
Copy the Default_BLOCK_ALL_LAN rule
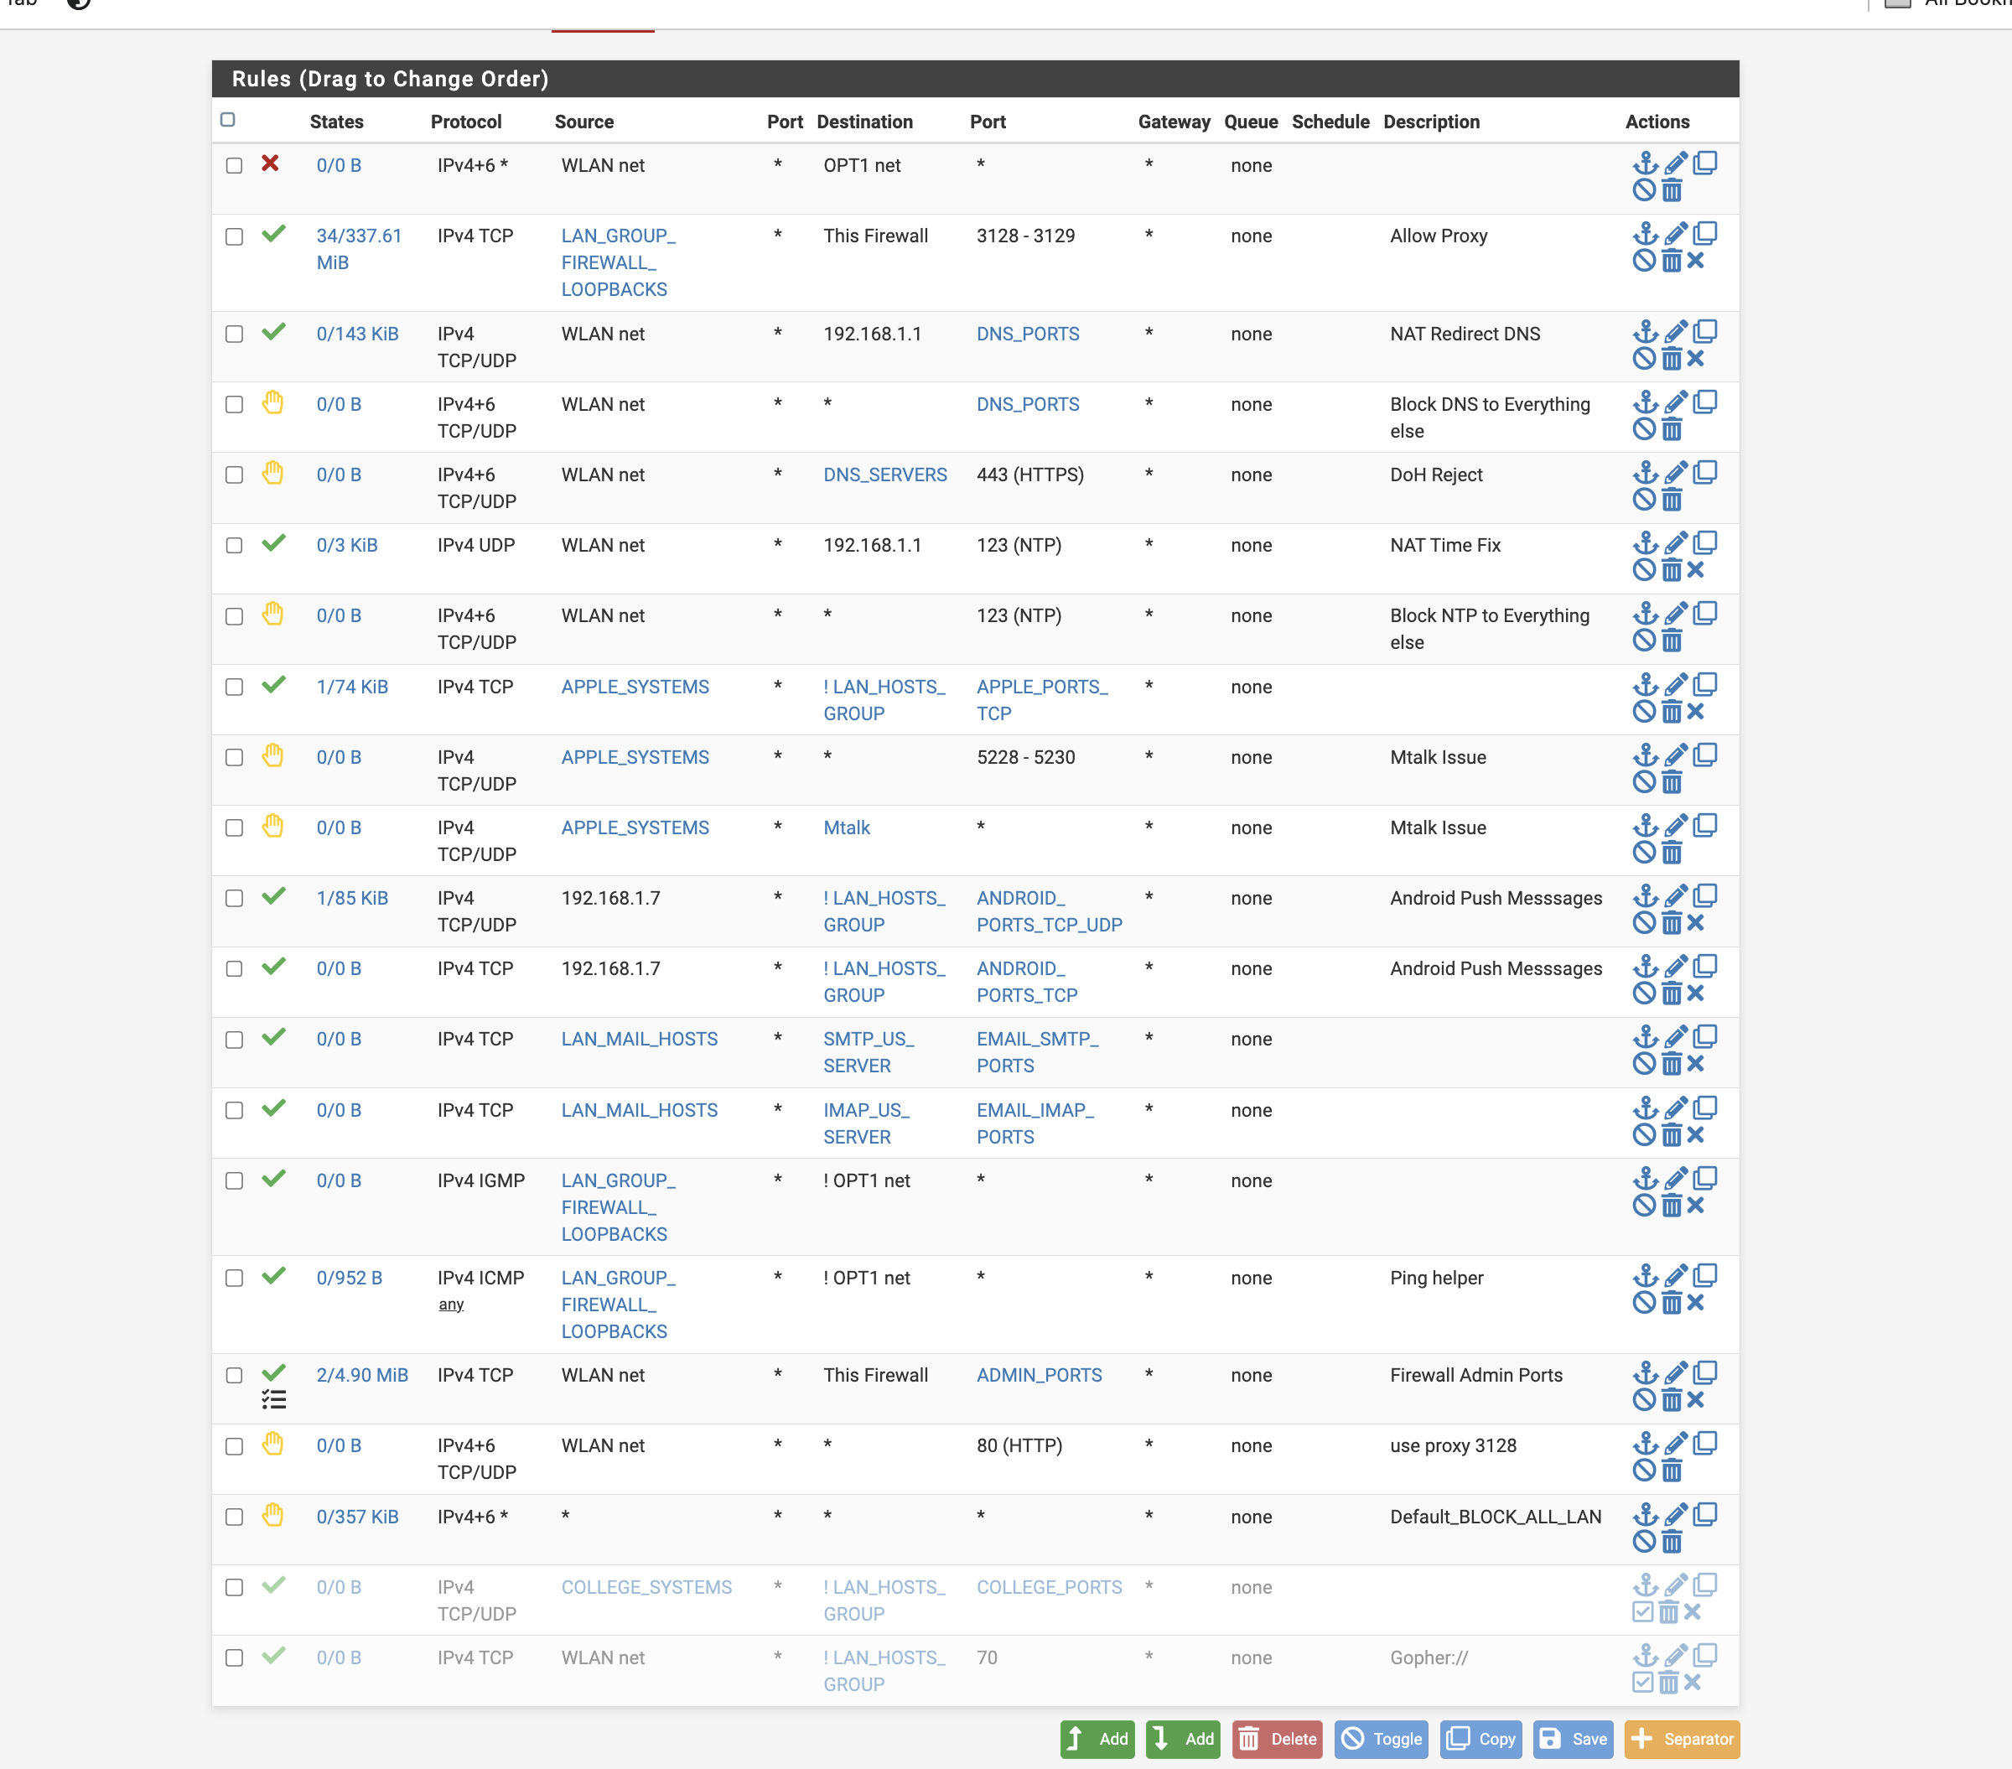(1707, 1515)
